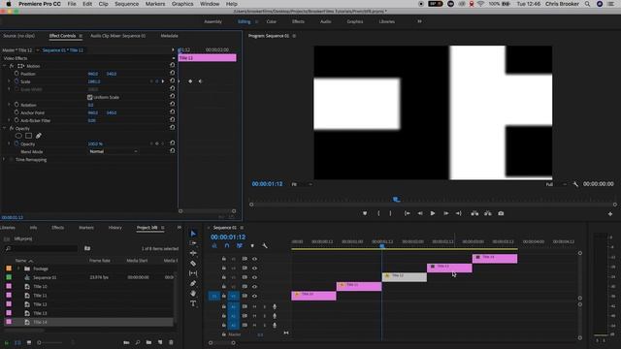This screenshot has height=349, width=621.
Task: Select the Track Select Forward tool
Action: (193, 243)
